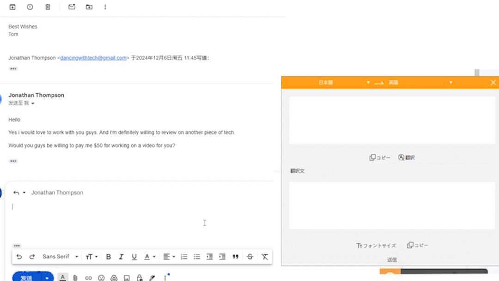Toggle italic formatting in reply
Viewport: 499px width, 281px height.
click(121, 257)
